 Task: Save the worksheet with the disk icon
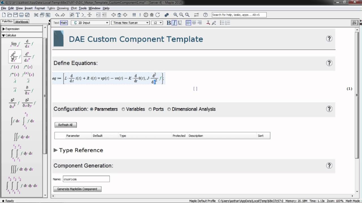[16, 15]
